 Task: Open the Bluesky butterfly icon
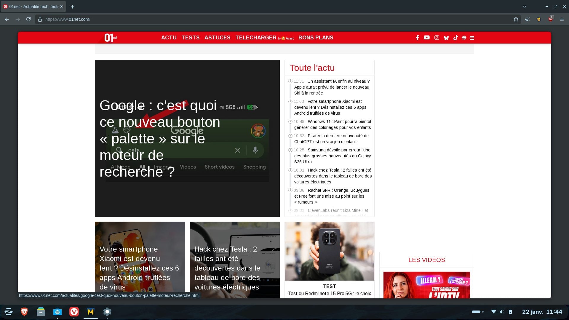point(446,38)
